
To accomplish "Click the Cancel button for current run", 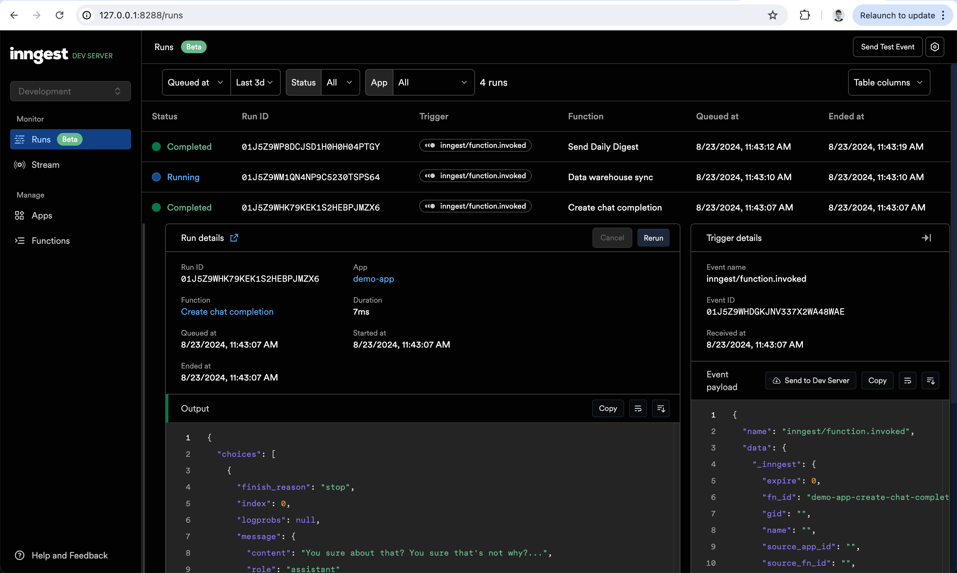I will [x=612, y=237].
